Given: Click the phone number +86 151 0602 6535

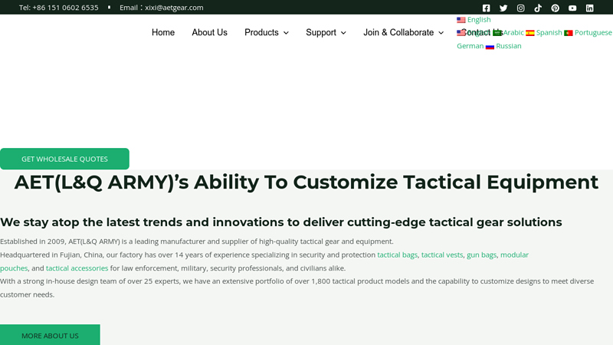Looking at the screenshot, I should [x=65, y=8].
